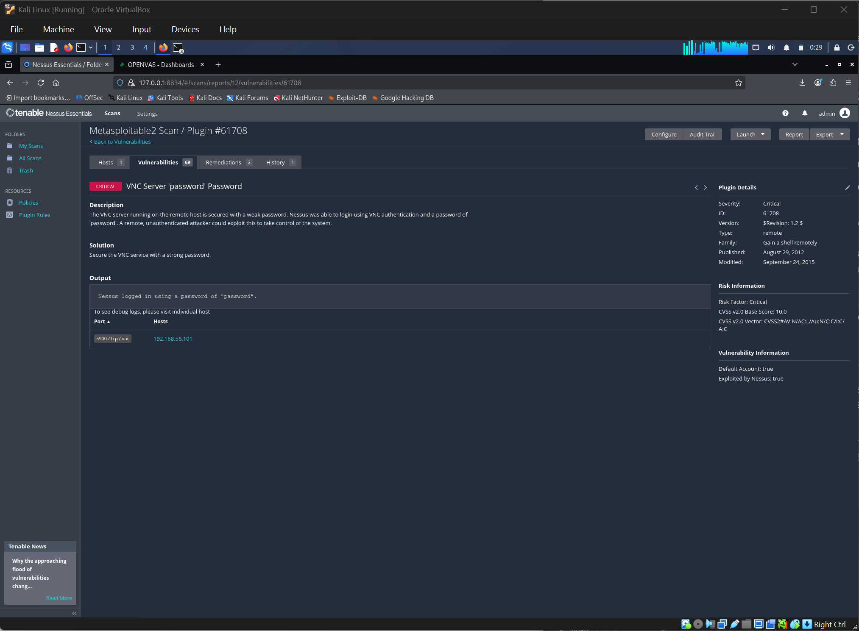The width and height of the screenshot is (859, 631).
Task: Open the All Scans folder
Action: [30, 158]
